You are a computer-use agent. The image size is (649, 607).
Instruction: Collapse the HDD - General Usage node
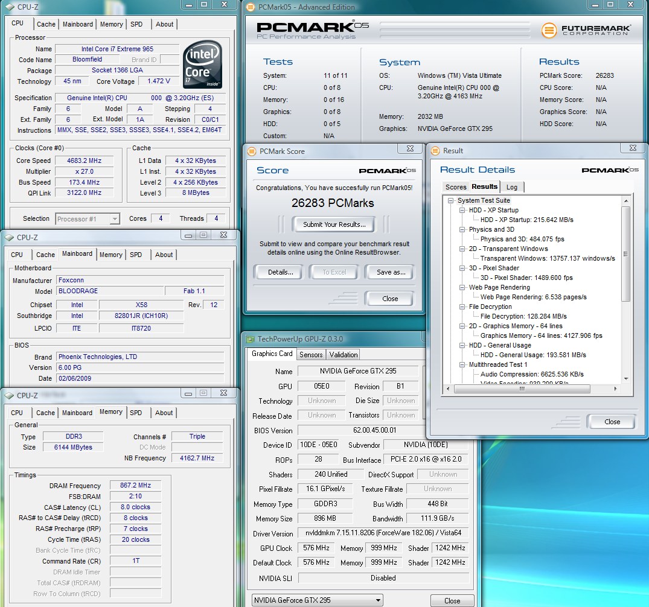tap(462, 346)
